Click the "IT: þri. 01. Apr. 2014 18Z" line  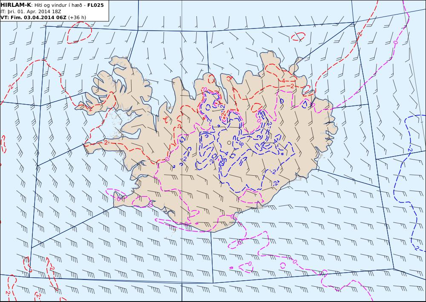(31, 11)
